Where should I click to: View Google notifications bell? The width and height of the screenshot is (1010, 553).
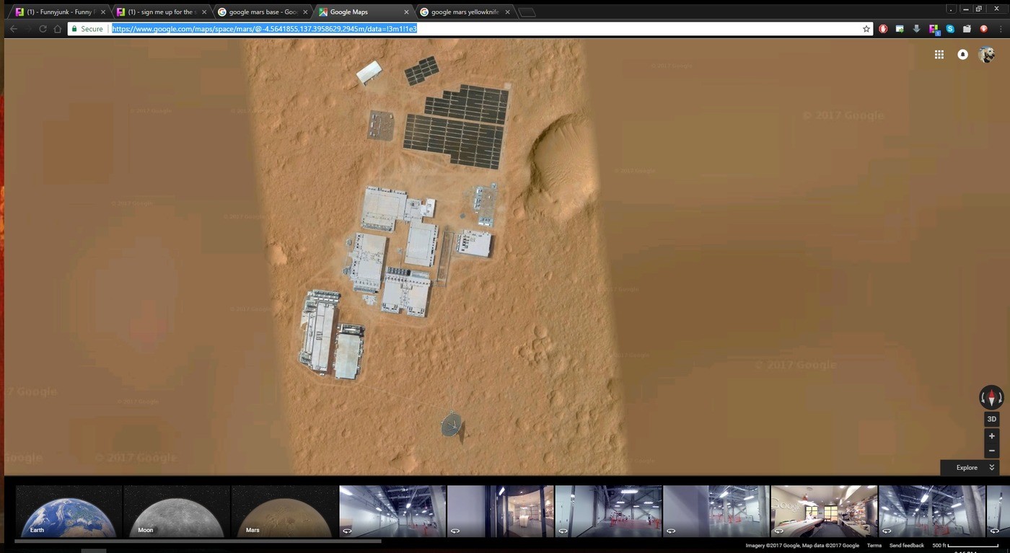[x=962, y=55]
